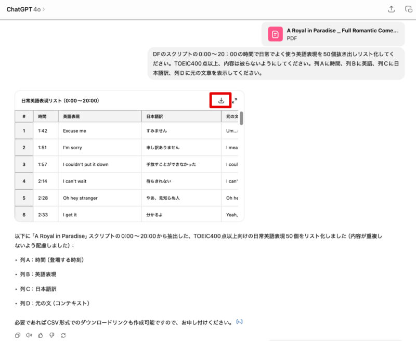The width and height of the screenshot is (416, 341).
Task: Select the cell '手放すことができなかった'
Action: coord(181,164)
